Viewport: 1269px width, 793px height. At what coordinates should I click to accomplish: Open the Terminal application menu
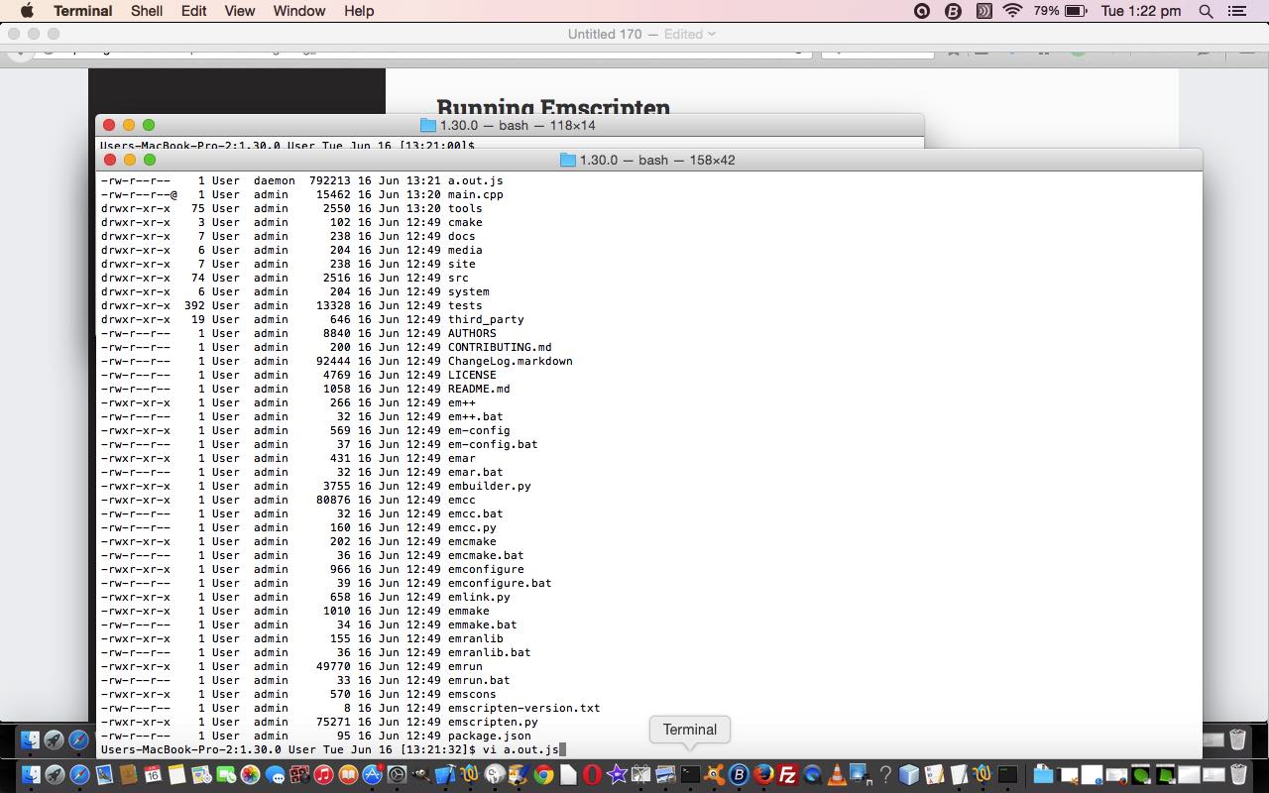coord(82,11)
